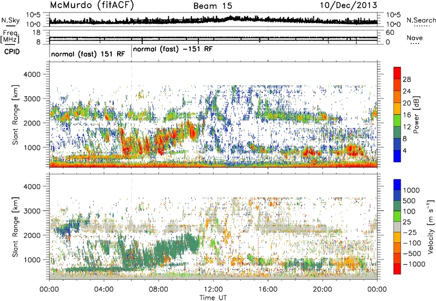The height and width of the screenshot is (301, 436).
Task: Click the 'CPID' label
Action: 12,52
